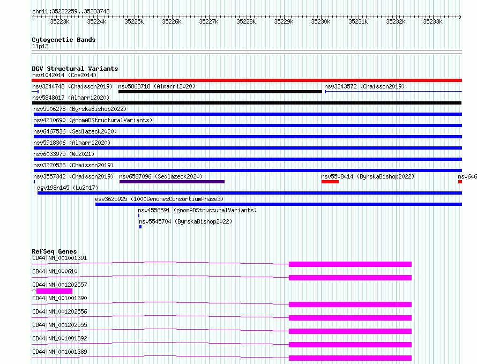The height and width of the screenshot is (364, 477).
Task: Select nsv4556591 (gnomADStructuralVariants) label
Action: 197,210
